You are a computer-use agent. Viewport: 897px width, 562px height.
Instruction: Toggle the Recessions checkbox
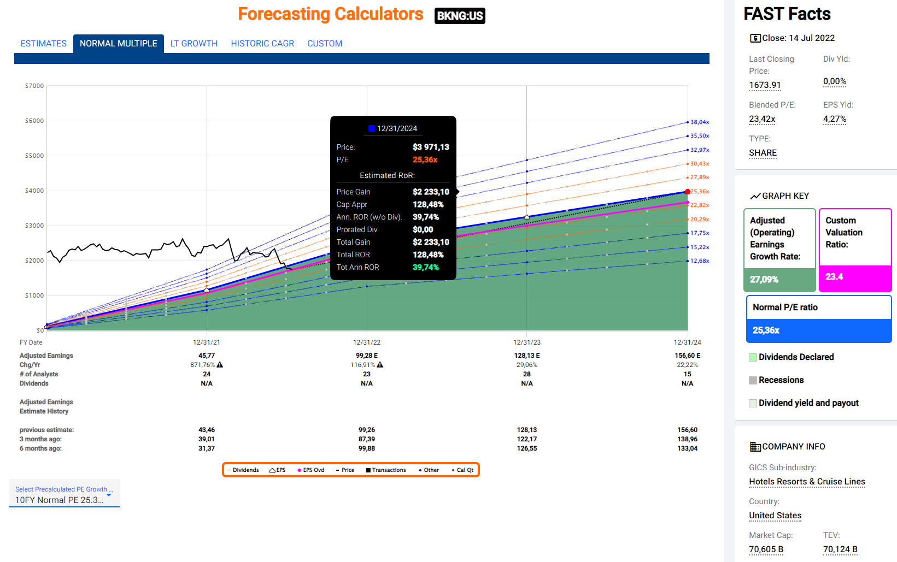(753, 380)
